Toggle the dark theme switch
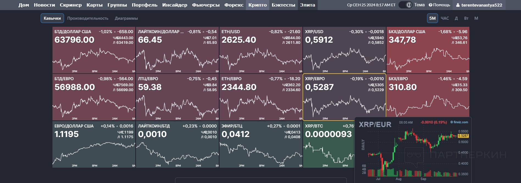The image size is (521, 183). pos(406,5)
